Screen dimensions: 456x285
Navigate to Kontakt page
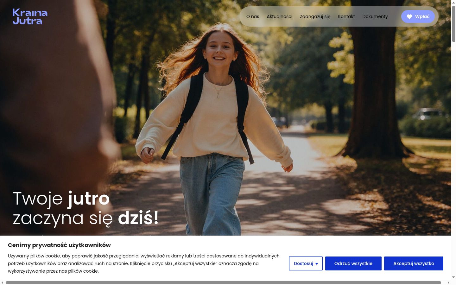point(346,16)
